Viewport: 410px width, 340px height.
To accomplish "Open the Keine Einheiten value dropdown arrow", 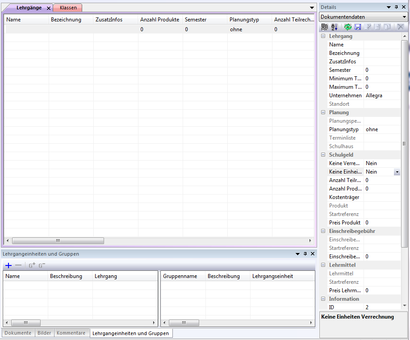I will [x=397, y=172].
